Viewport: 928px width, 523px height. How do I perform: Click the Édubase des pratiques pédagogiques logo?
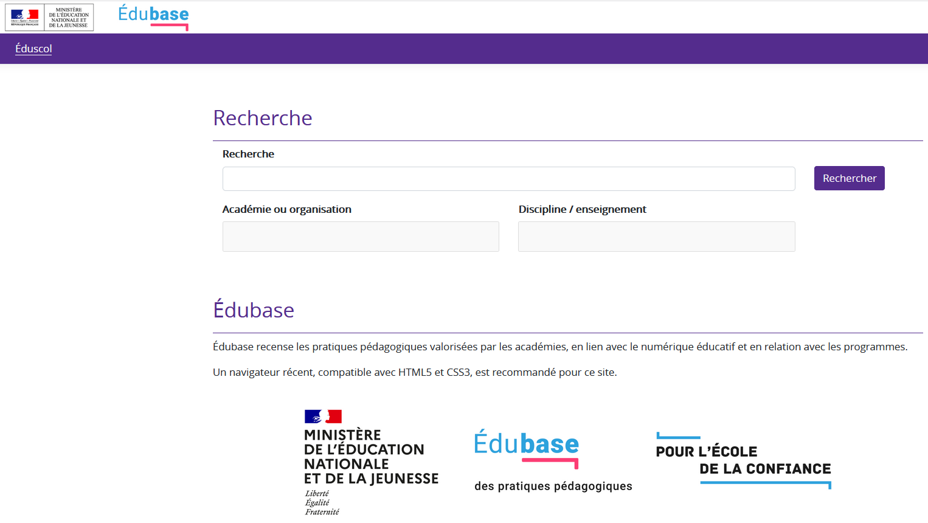[x=553, y=460]
